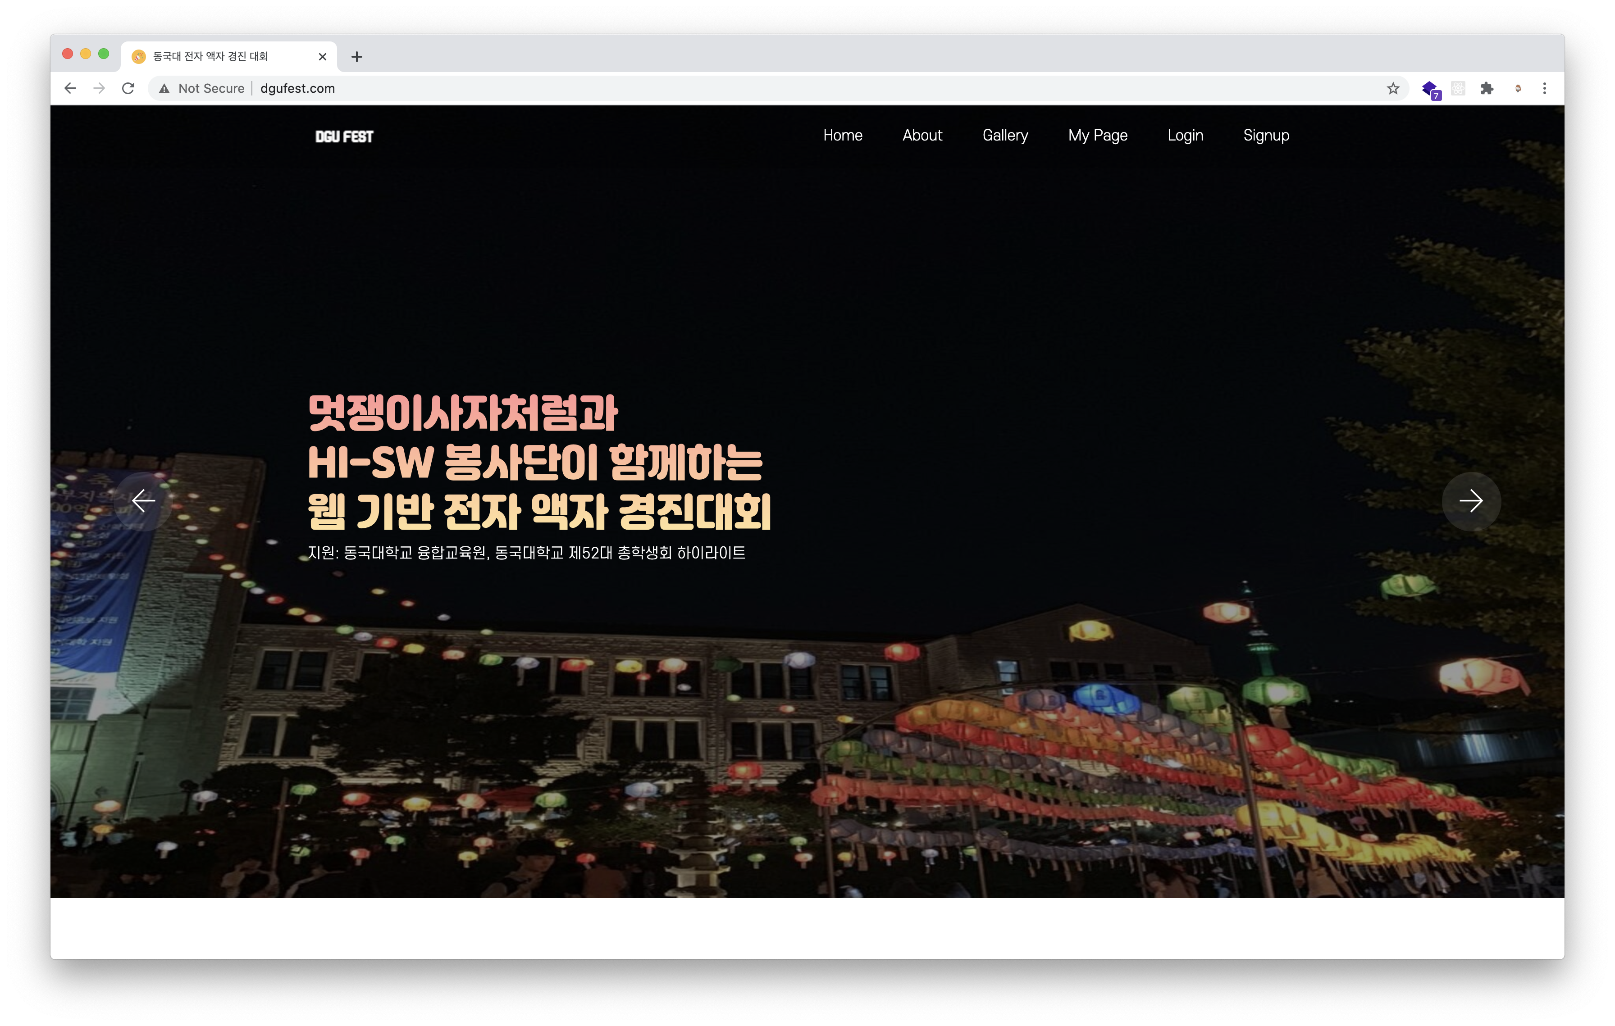Screen dimensions: 1615x1026
Task: Click the Login link
Action: (1185, 136)
